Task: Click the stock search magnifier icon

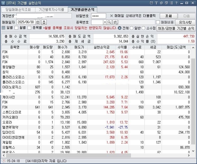Action: 109,22
